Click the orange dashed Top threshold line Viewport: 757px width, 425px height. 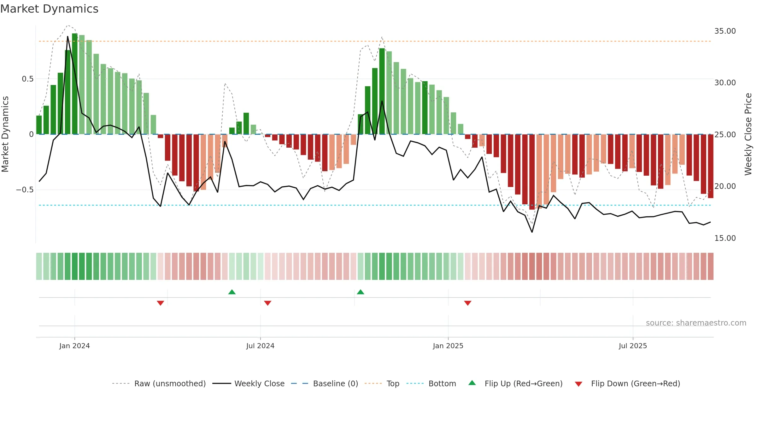tap(375, 41)
